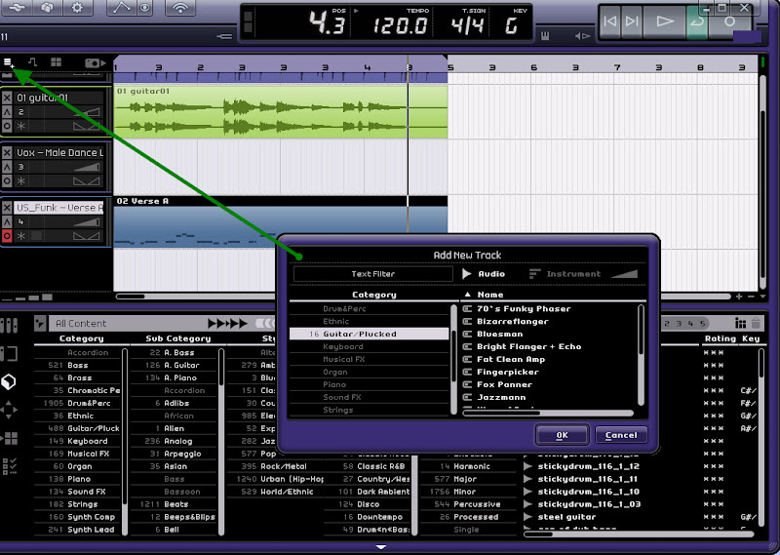Toggle solo triangle on the Vox - Male Dance track

7,167
